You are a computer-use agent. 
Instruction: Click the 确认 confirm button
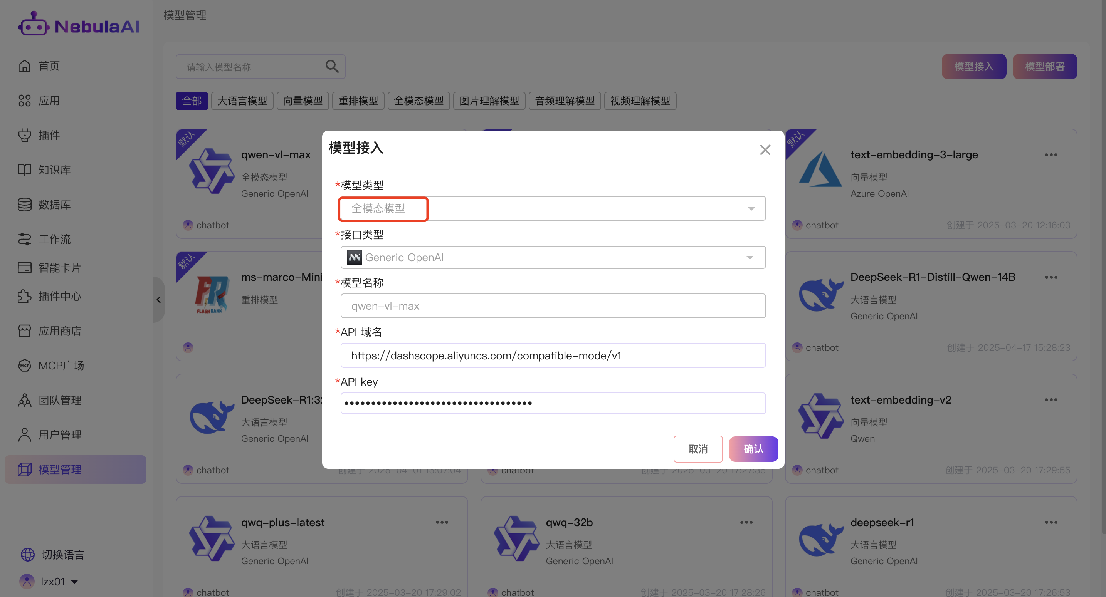tap(753, 449)
